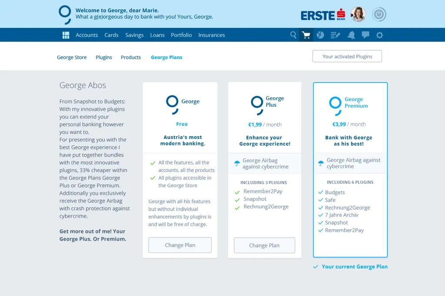Click the George logo in header

pyautogui.click(x=65, y=14)
